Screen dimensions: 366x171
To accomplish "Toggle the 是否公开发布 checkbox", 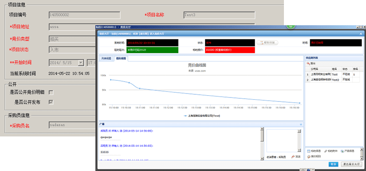I will [x=51, y=102].
